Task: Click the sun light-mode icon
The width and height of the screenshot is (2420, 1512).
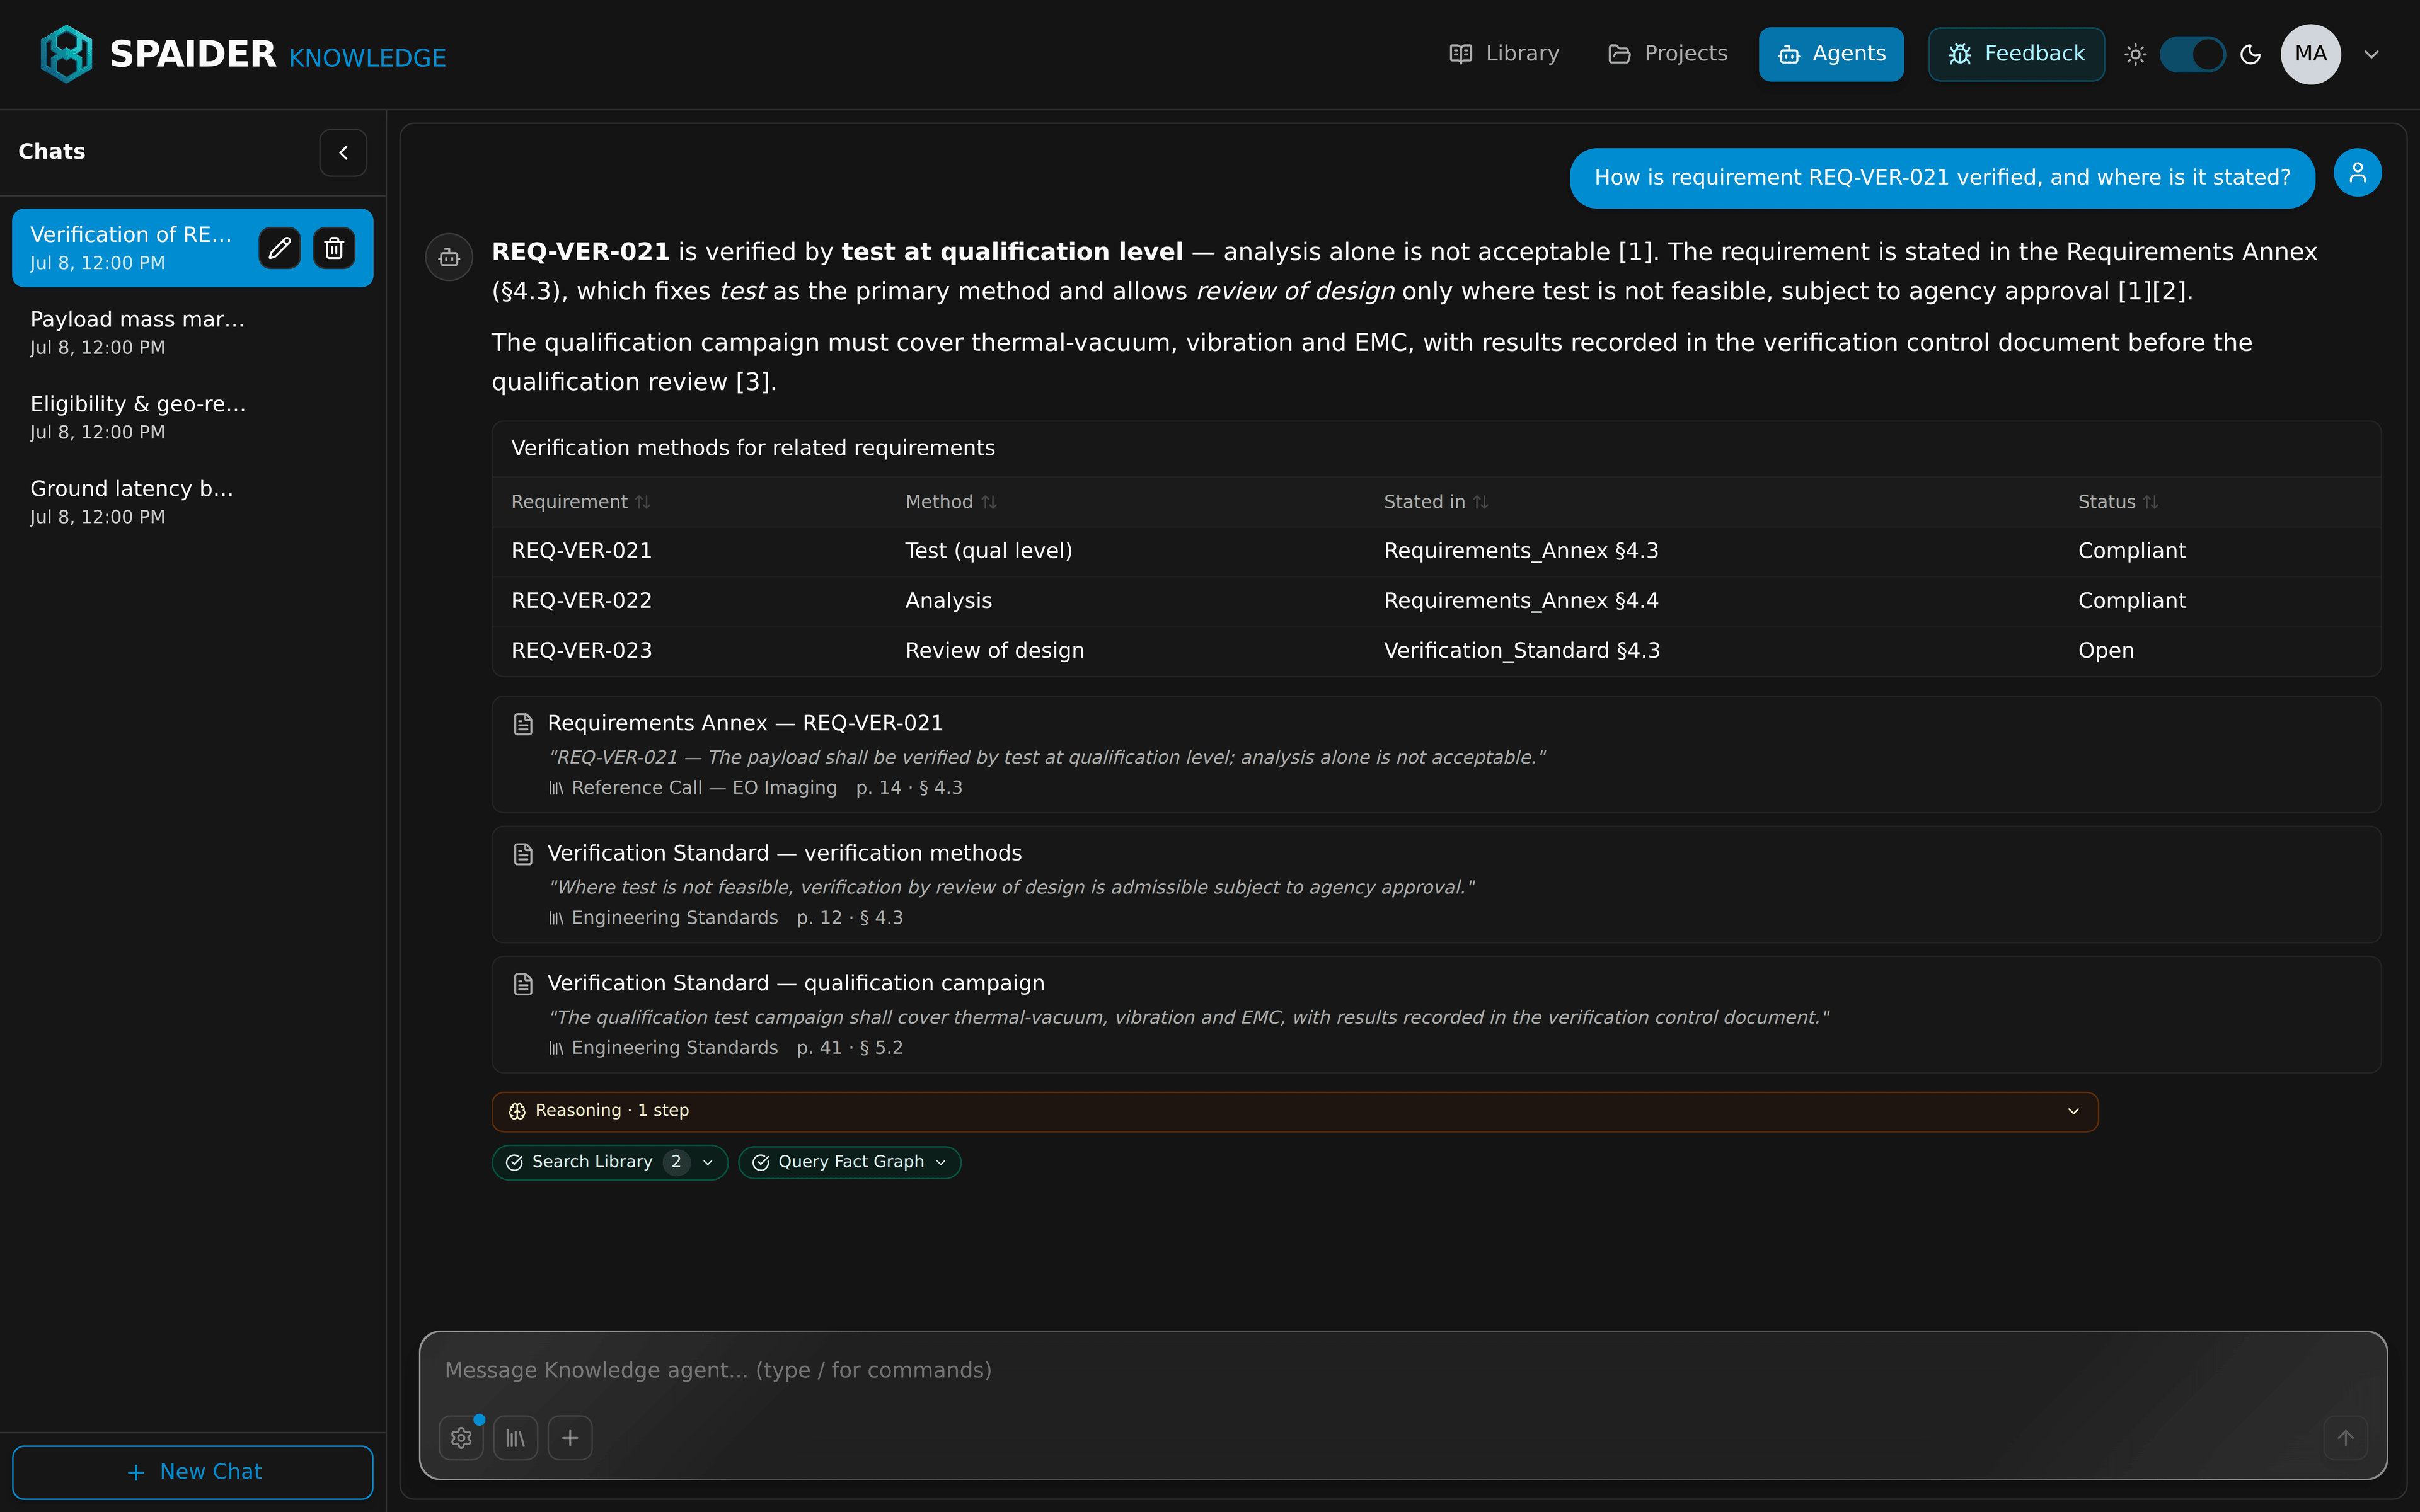Action: pyautogui.click(x=2135, y=54)
